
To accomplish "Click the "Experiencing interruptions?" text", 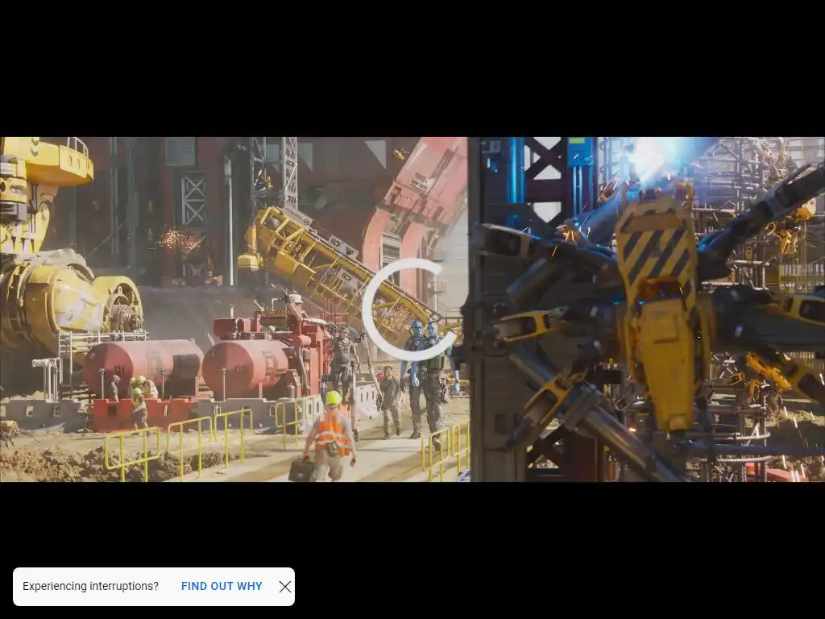I will (90, 587).
